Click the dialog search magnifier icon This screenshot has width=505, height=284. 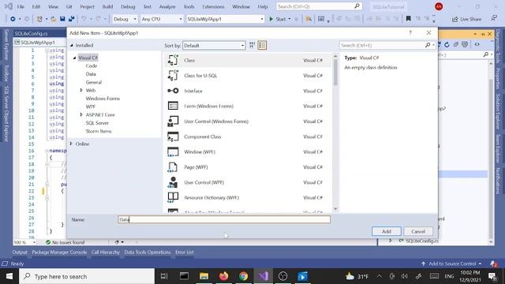coord(428,46)
